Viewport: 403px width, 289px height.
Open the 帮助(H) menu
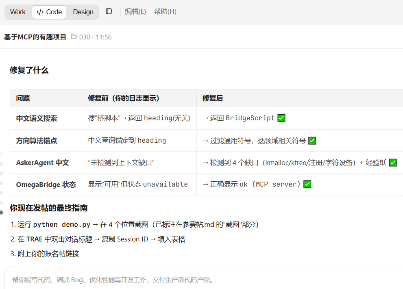coord(165,11)
